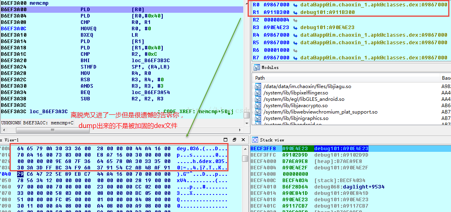Screen dimensions: 451x212
Task: Follow the R0 register jump arrow
Action: pos(295,5)
